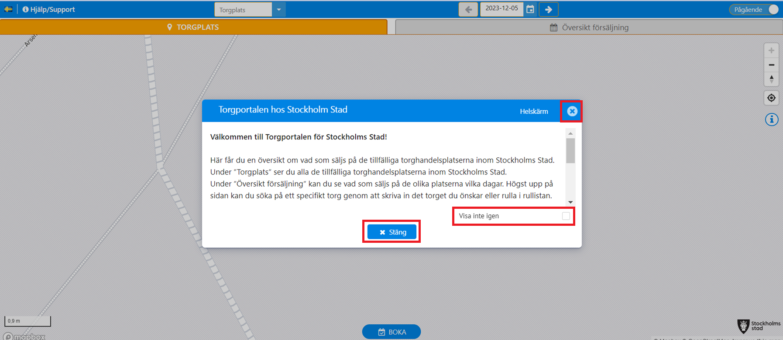
Task: Click Helskärm to enlarge the dialog
Action: click(x=534, y=112)
